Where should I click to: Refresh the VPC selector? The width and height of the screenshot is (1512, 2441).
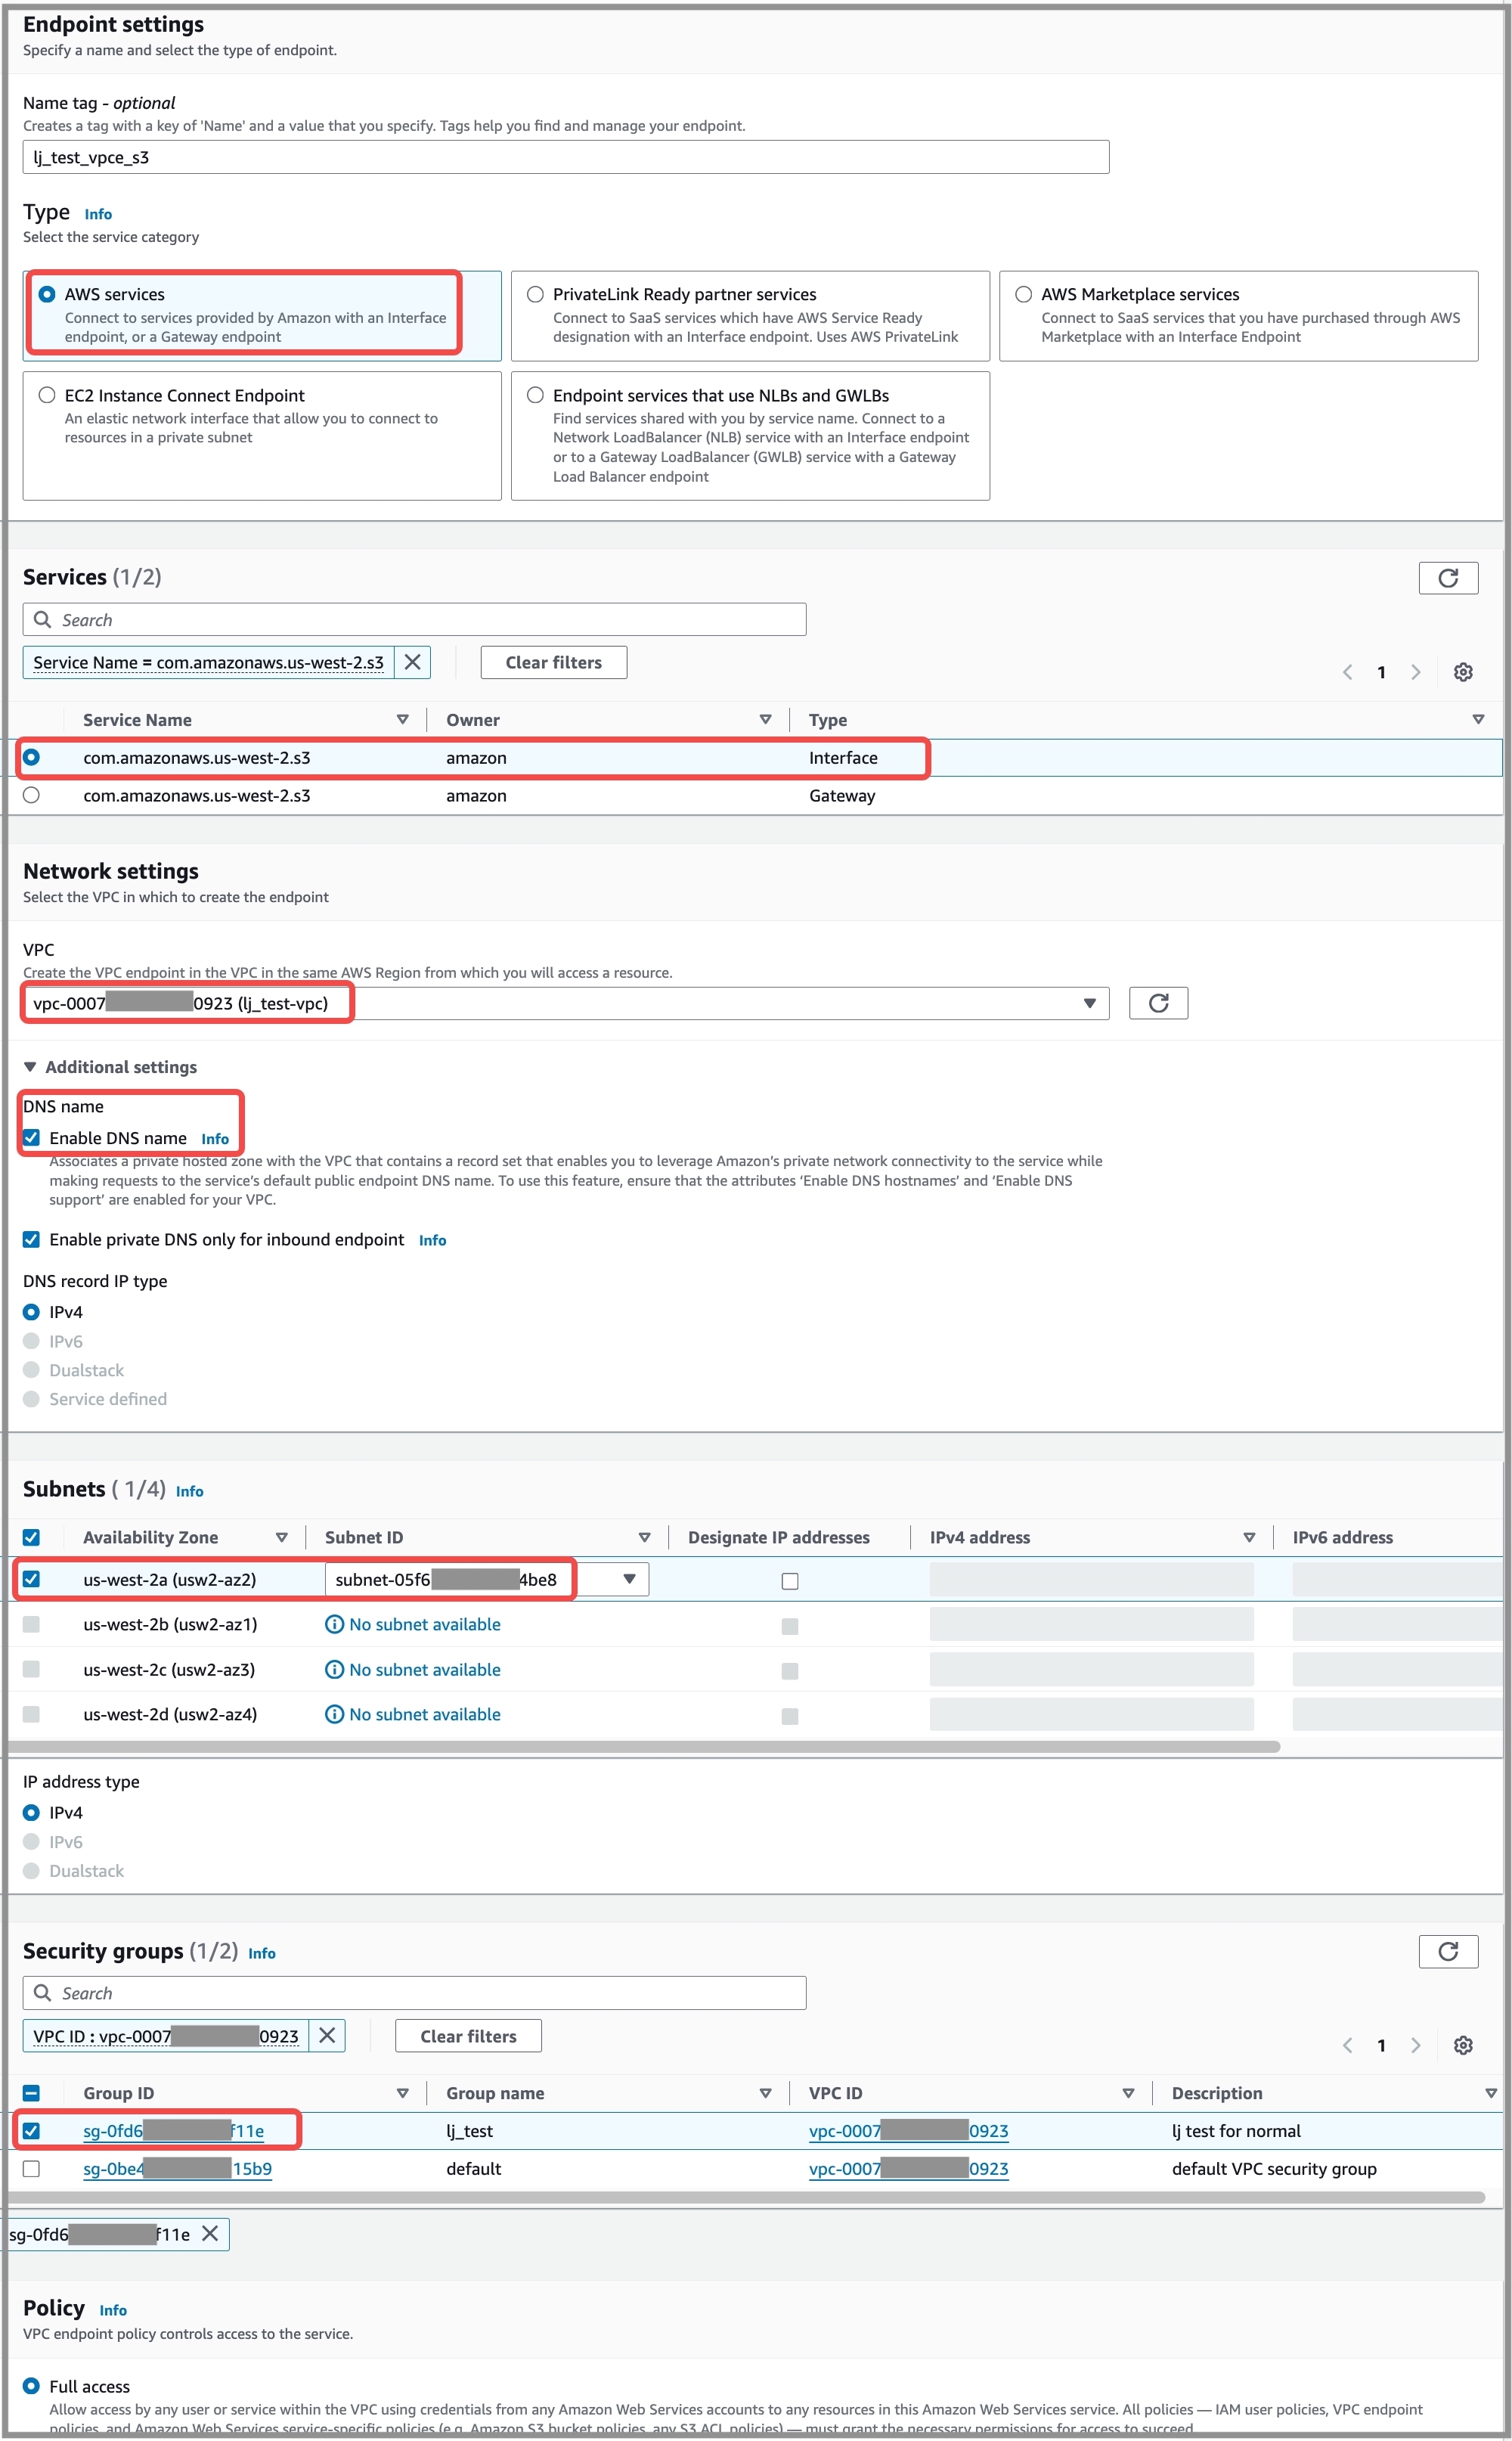coord(1158,1003)
